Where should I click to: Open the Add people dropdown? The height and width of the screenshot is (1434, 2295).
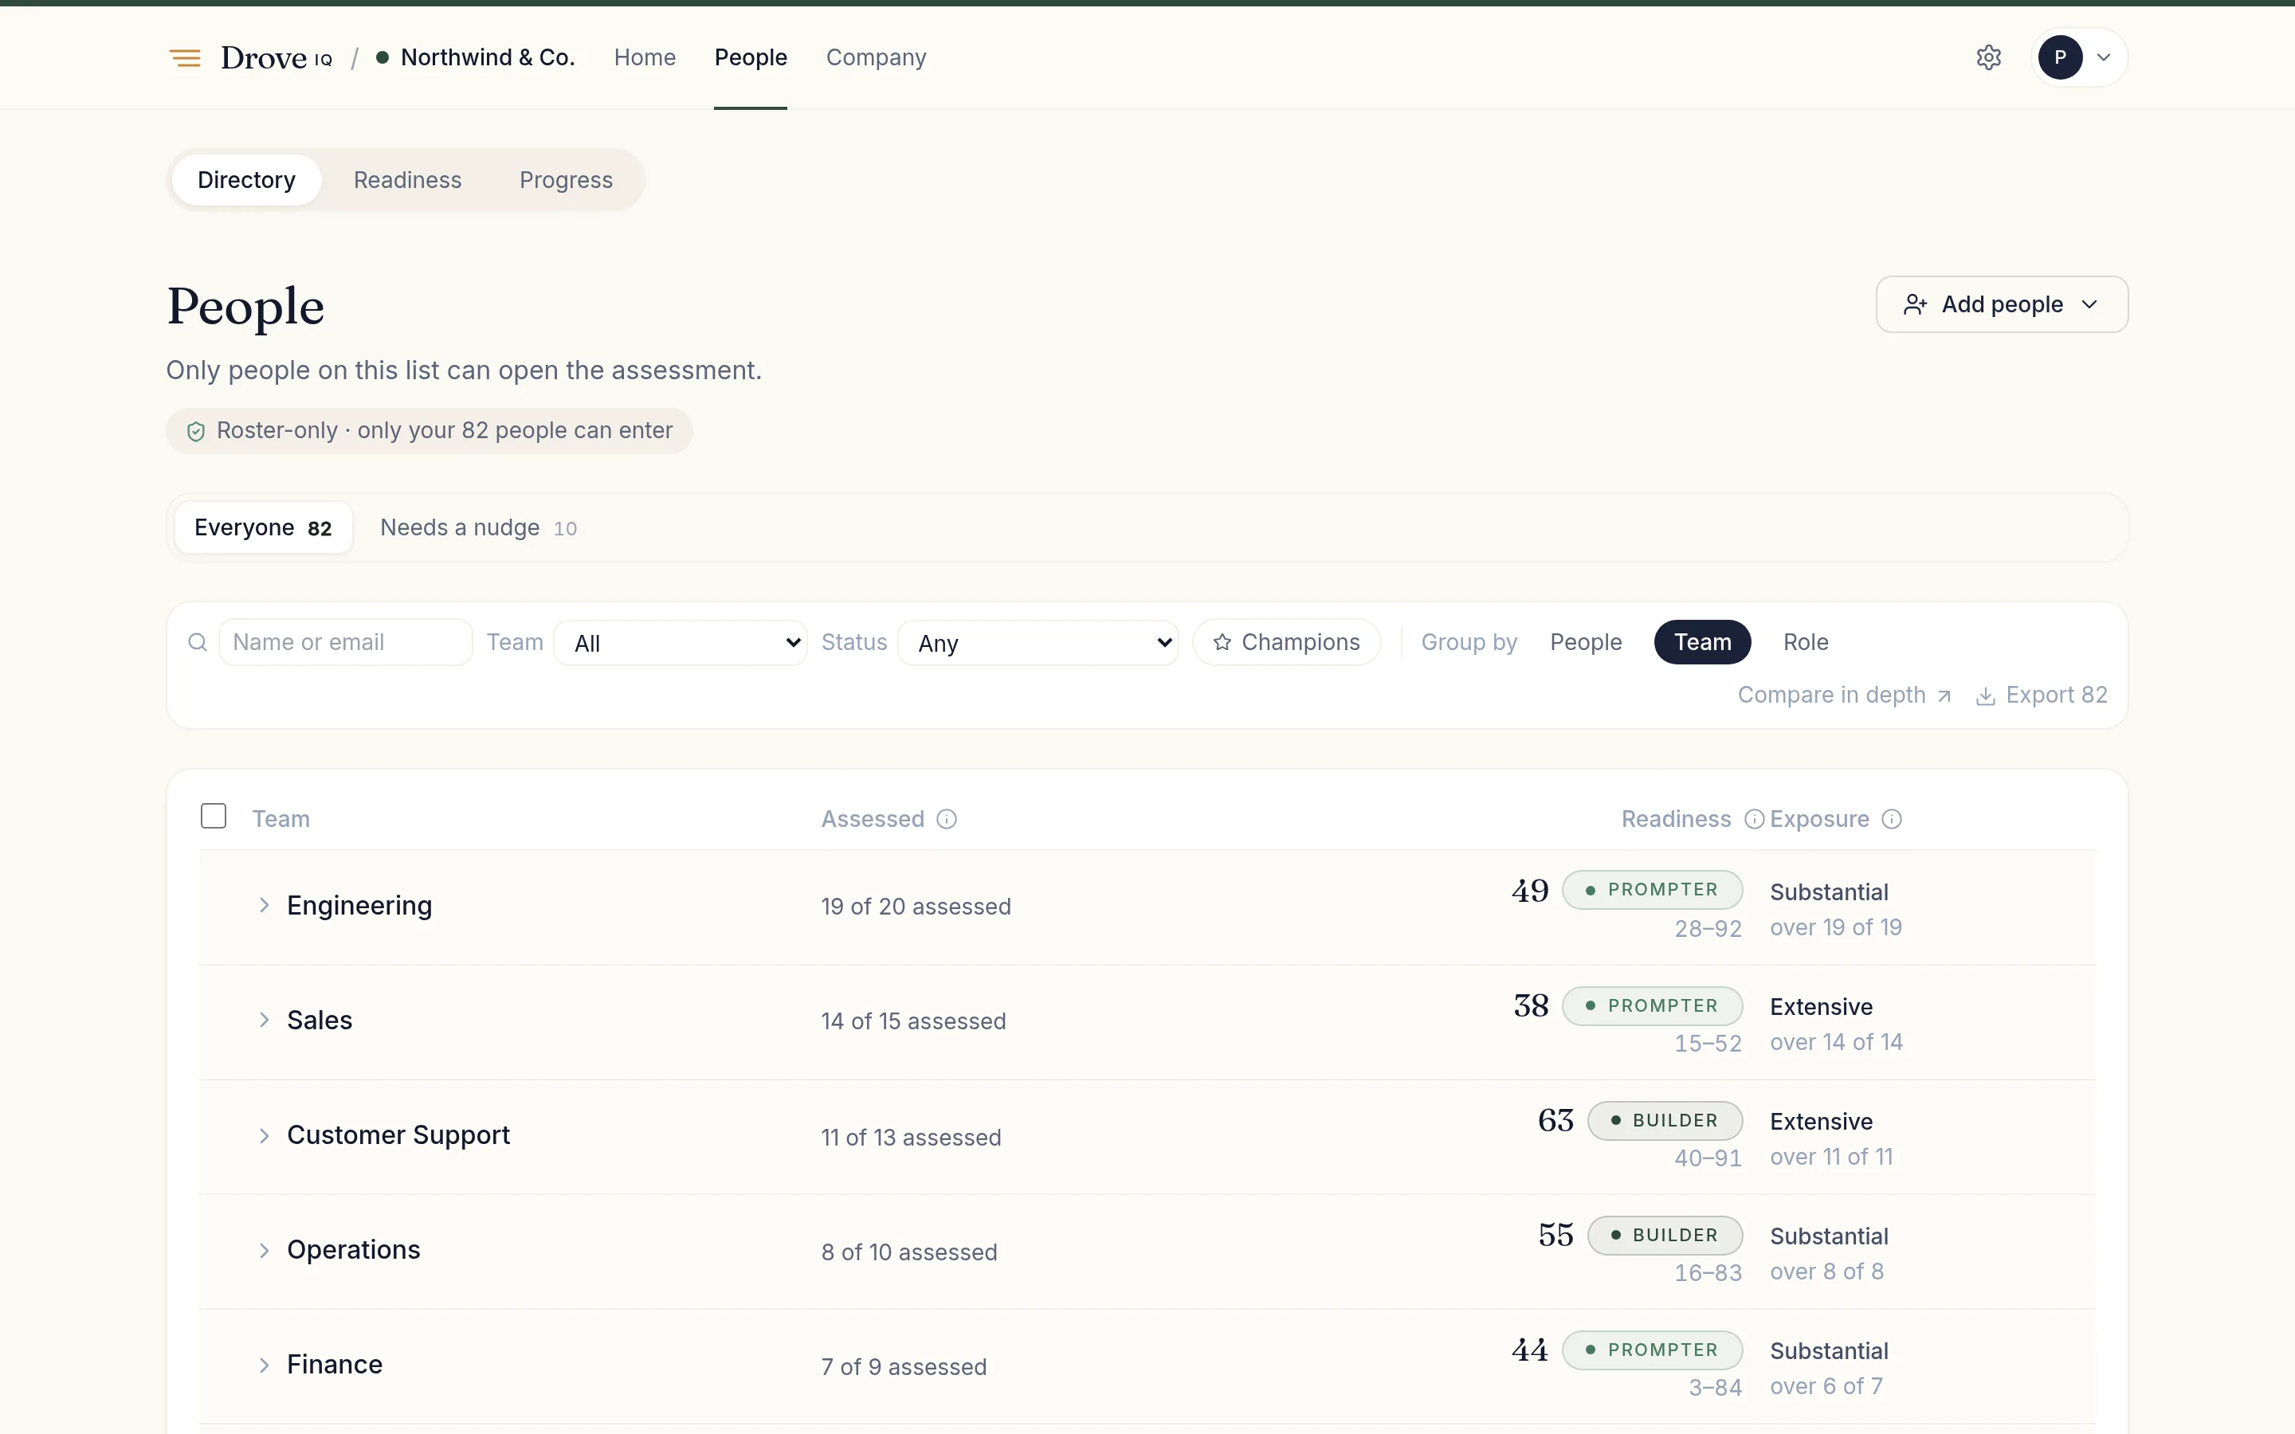(2002, 304)
